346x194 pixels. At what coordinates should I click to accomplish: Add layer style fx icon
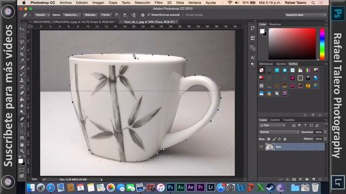click(x=288, y=179)
